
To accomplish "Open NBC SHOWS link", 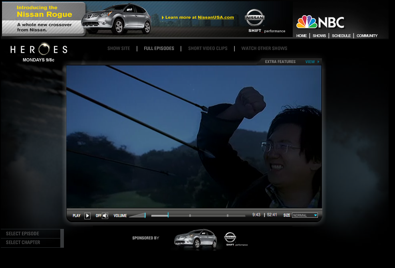I will (x=319, y=36).
